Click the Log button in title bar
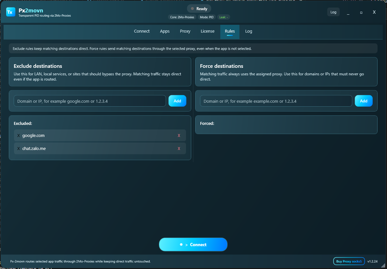387x269 pixels. (333, 12)
